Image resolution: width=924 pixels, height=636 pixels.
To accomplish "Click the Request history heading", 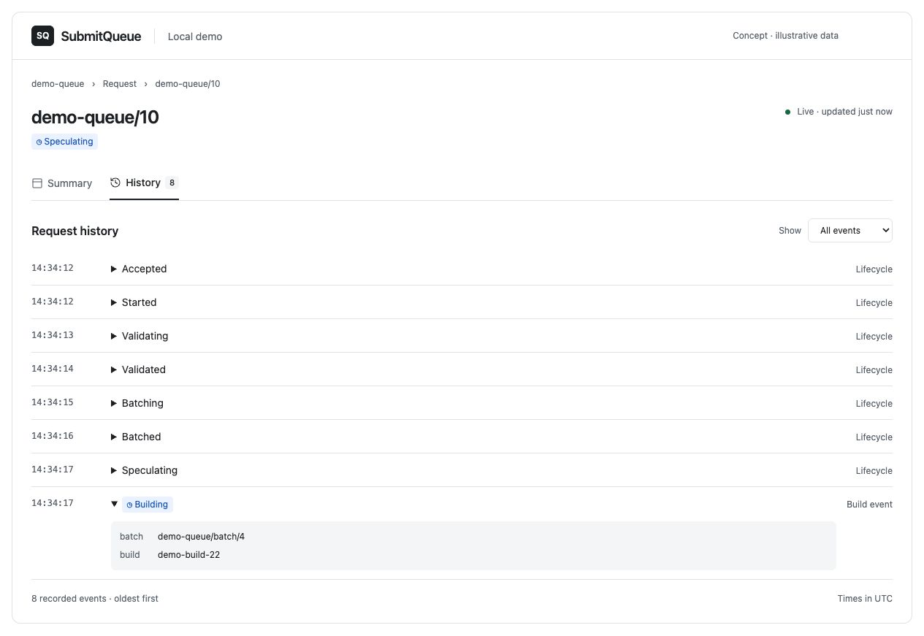I will point(75,231).
